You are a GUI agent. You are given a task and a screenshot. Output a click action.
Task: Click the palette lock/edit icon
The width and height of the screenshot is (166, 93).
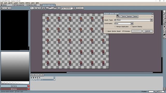tap(2, 8)
